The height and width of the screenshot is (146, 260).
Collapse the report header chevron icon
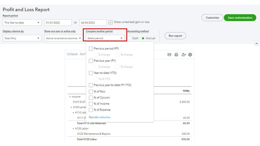[256, 44]
